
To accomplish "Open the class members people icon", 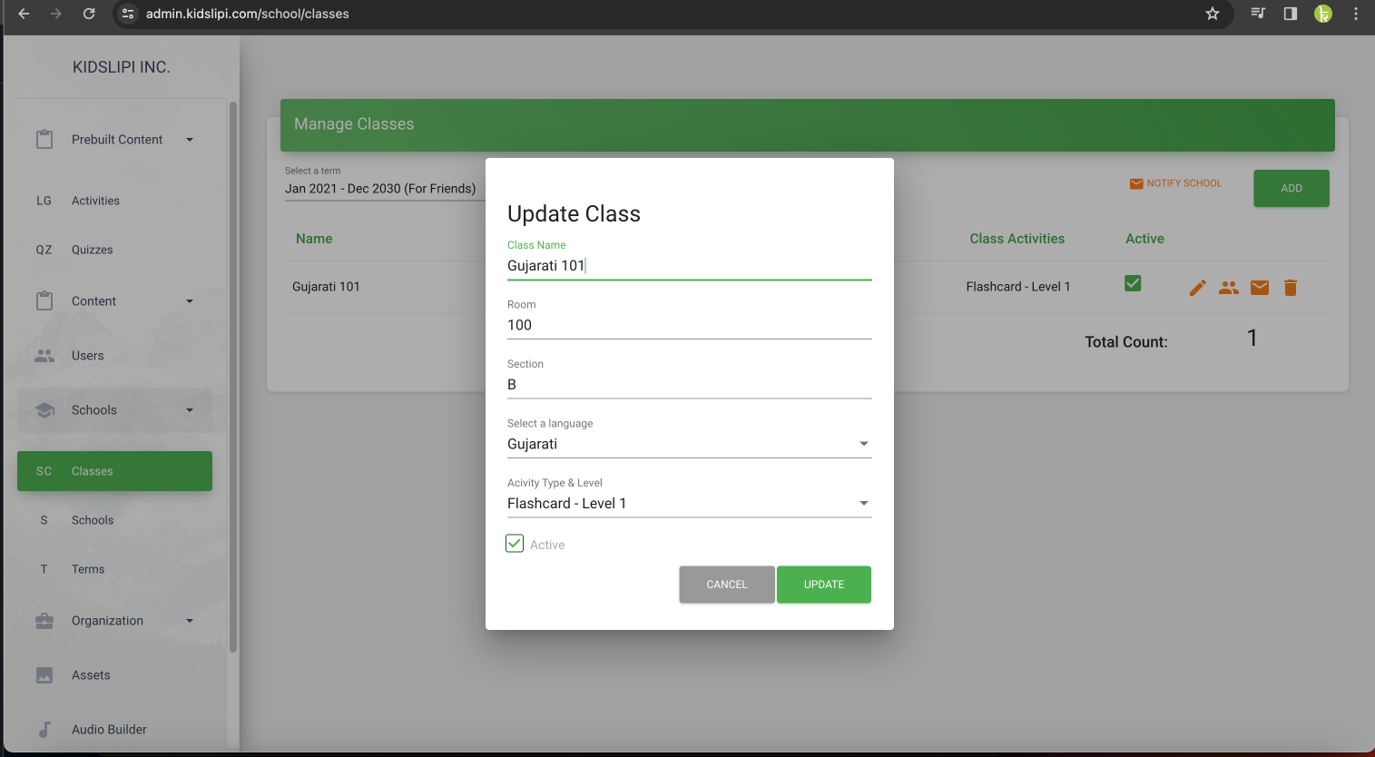I will click(x=1228, y=288).
